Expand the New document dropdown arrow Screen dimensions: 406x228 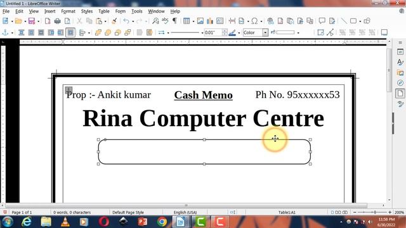[12, 21]
